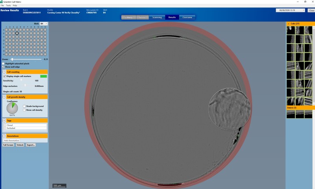The height and width of the screenshot is (189, 315).
Task: Click the Close button in header
Action: pos(311,11)
